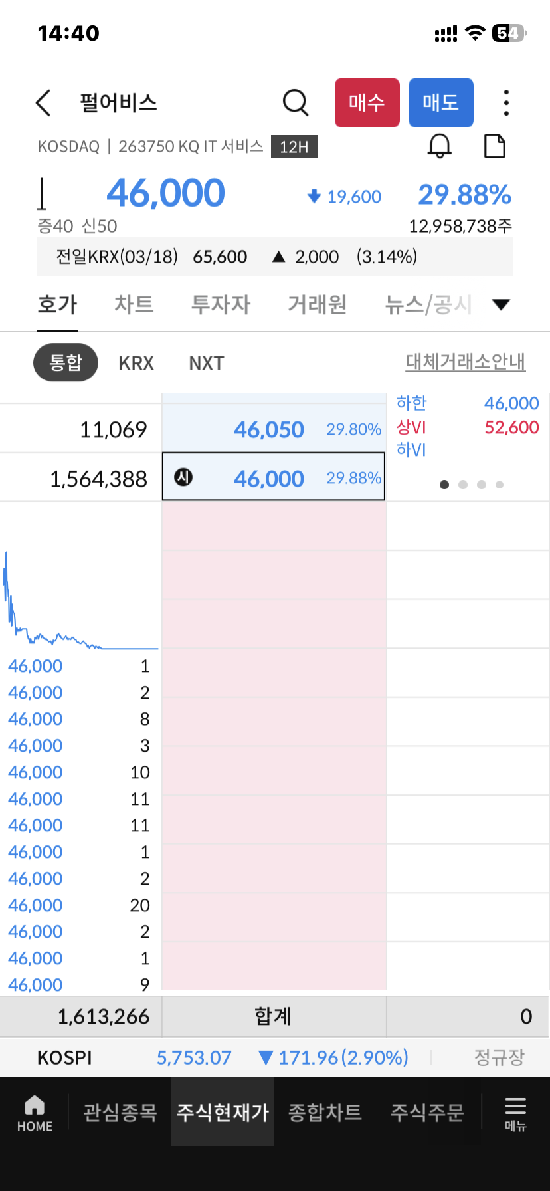Tap the 12H trading session badge
Screen dimensions: 550x1191
[x=294, y=146]
